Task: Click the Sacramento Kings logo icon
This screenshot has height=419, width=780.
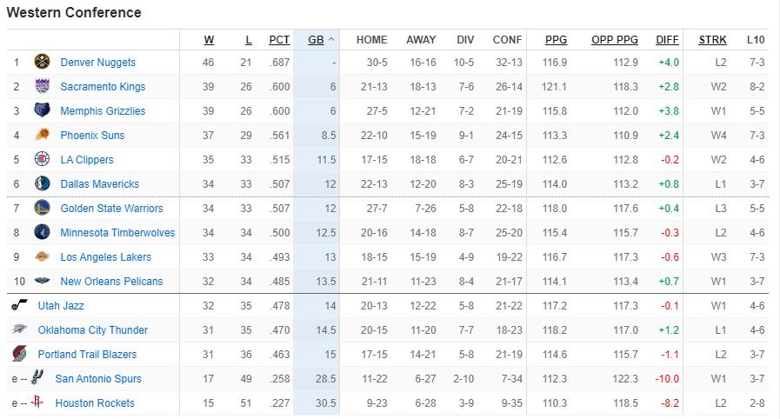Action: [43, 86]
